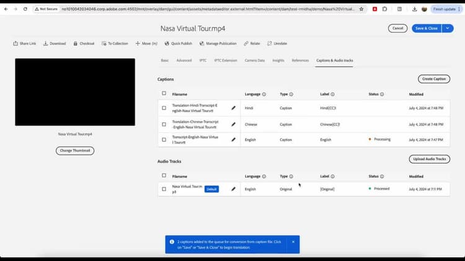Viewport: 465px width, 261px height.
Task: Show info for Audio Tracks Language column
Action: click(264, 177)
